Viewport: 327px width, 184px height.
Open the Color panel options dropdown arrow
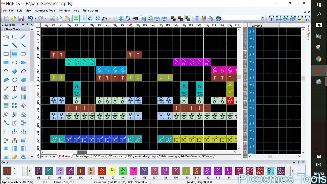coord(294,162)
